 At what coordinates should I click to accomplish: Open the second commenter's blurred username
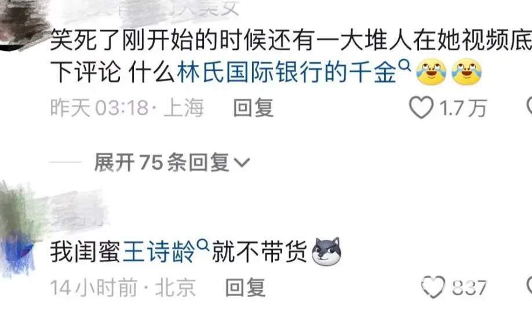(78, 209)
